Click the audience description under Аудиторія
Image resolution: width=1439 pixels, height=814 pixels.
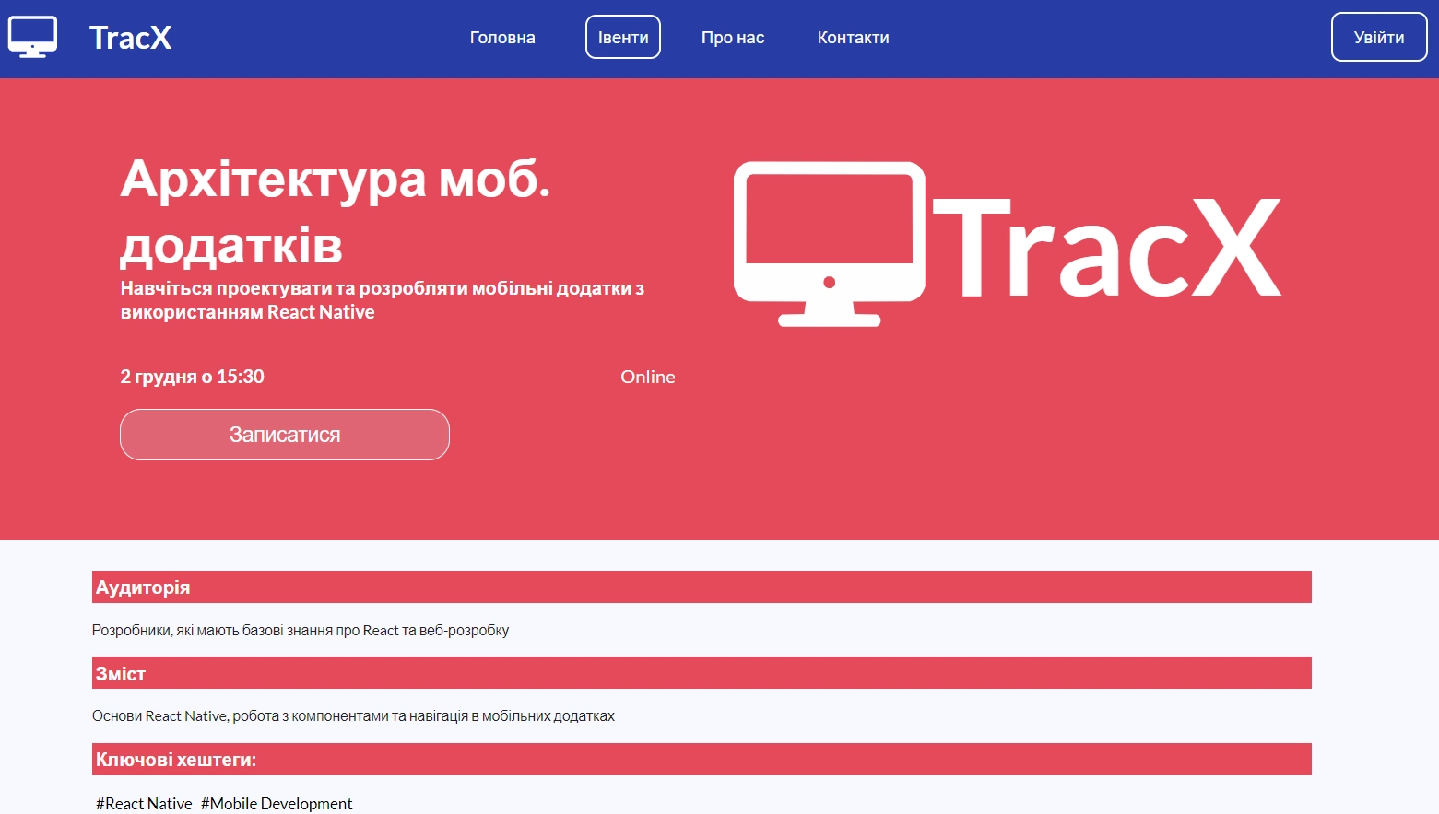coord(301,630)
